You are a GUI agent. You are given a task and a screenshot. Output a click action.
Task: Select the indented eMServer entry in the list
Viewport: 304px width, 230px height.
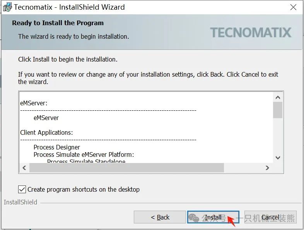[x=46, y=118]
